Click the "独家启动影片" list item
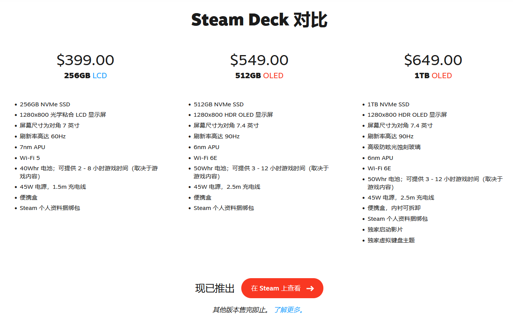 (385, 230)
